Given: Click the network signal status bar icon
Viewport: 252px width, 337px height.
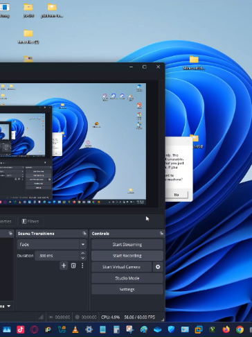Looking at the screenshot, I should coord(41,317).
